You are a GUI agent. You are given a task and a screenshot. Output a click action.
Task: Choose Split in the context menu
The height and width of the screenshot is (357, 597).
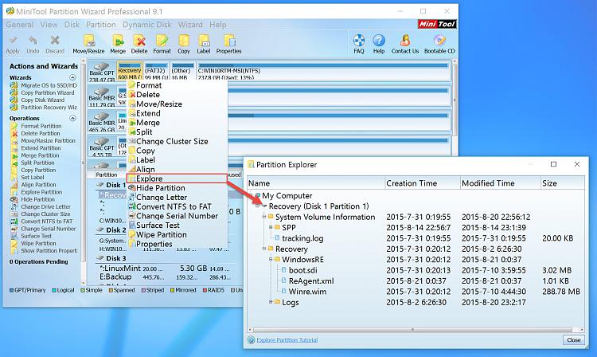(x=177, y=131)
